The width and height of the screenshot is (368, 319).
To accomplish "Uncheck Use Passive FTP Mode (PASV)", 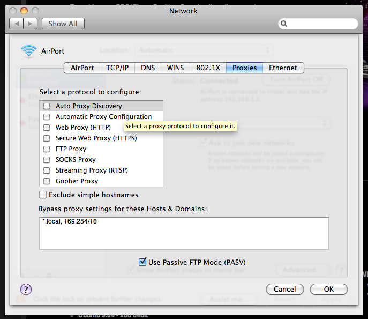I will click(x=142, y=262).
